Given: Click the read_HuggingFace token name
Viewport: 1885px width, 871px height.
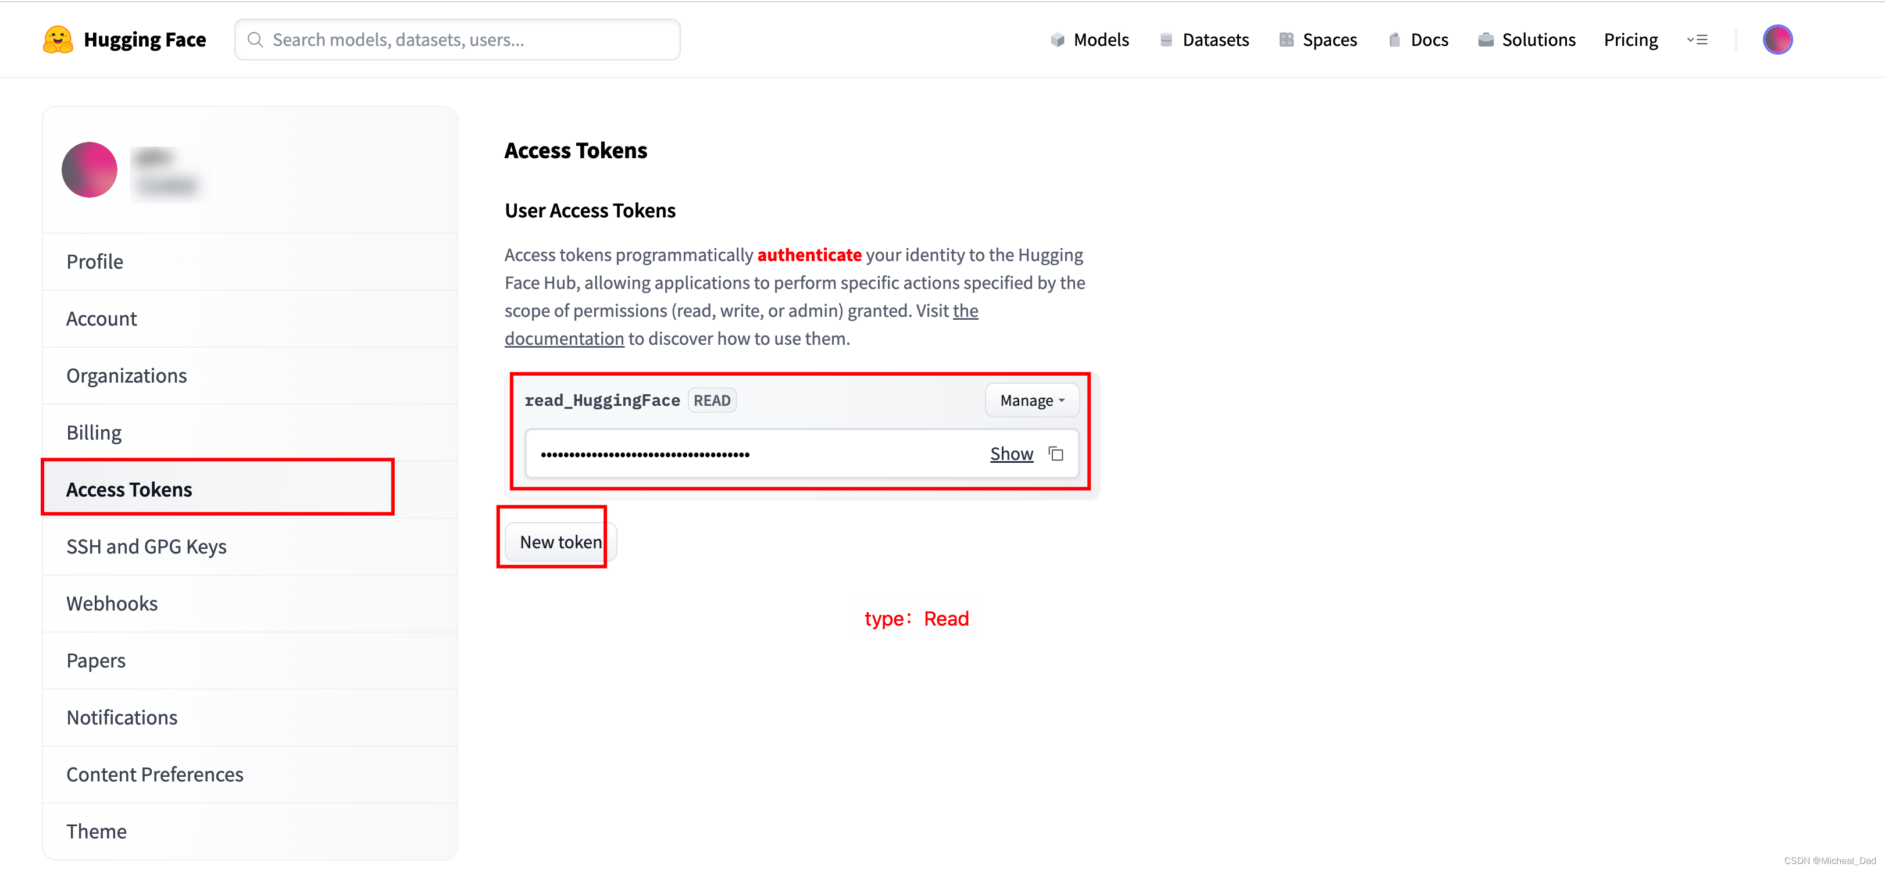Looking at the screenshot, I should [x=602, y=401].
